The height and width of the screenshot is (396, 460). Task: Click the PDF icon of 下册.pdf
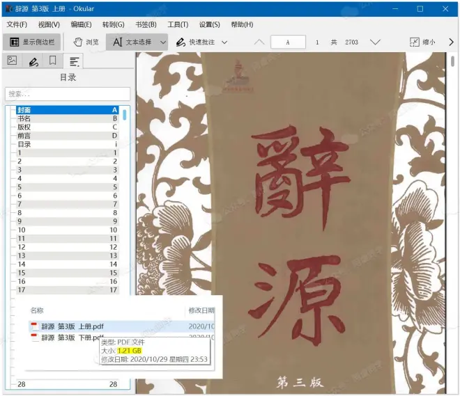[x=35, y=338]
